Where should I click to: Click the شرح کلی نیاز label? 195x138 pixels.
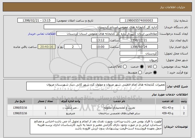177,86
